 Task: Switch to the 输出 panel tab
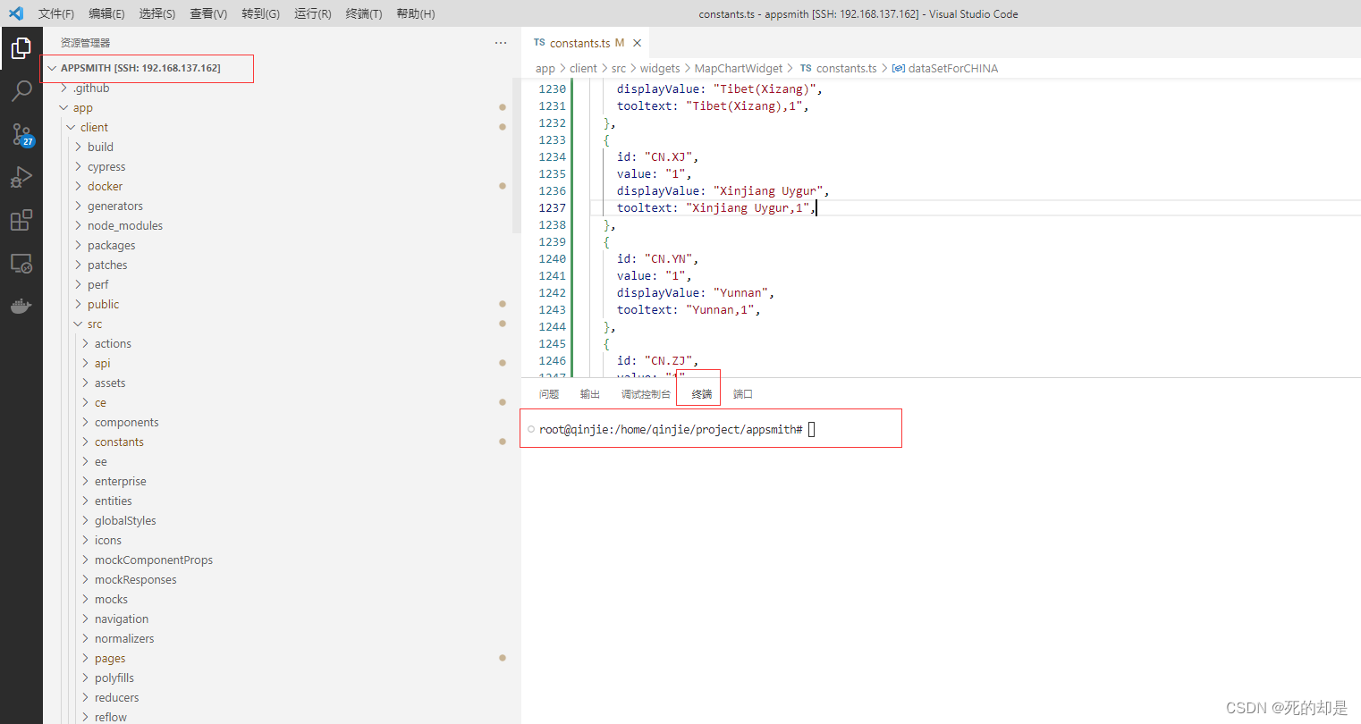click(x=590, y=394)
